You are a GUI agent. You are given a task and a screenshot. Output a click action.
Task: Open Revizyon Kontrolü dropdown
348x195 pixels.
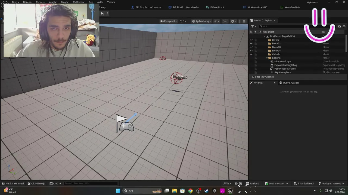click(331, 184)
